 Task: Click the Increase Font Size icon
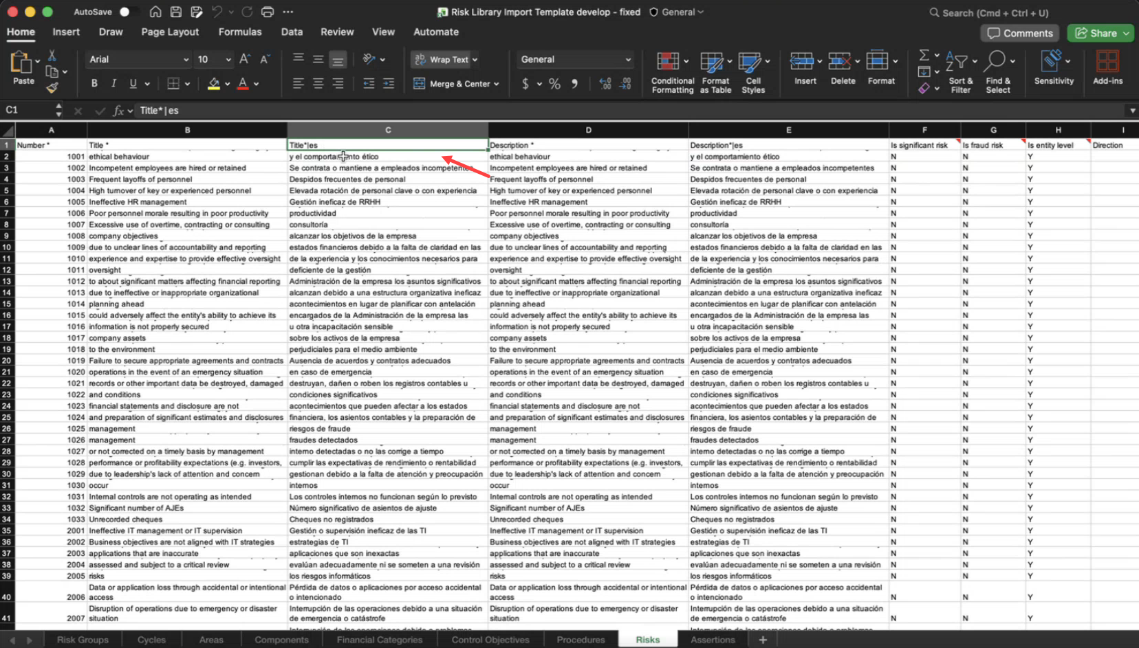pos(244,59)
